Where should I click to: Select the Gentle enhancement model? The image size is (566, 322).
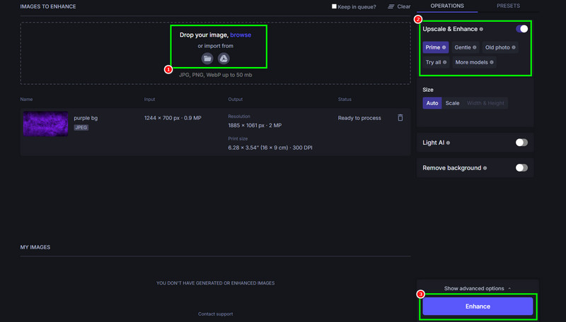(x=466, y=47)
